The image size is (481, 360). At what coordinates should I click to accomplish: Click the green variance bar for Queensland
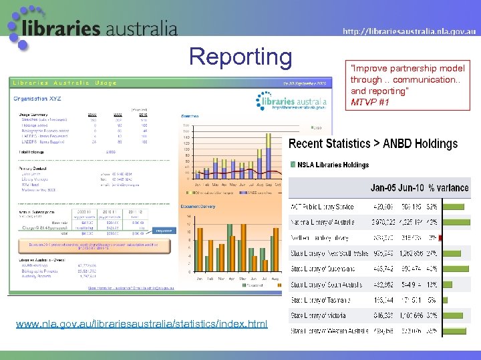(x=456, y=269)
